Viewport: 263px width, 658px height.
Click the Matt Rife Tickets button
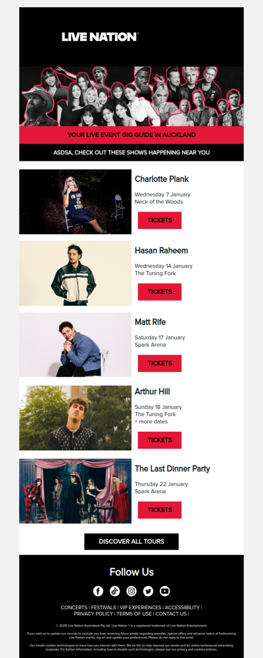click(x=160, y=363)
